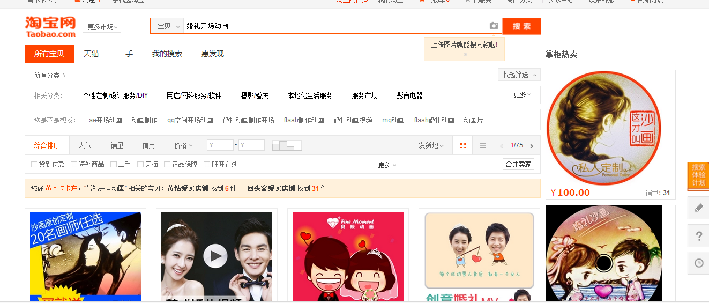Open the clock history icon in sidebar
Image resolution: width=709 pixels, height=303 pixels.
pyautogui.click(x=698, y=263)
